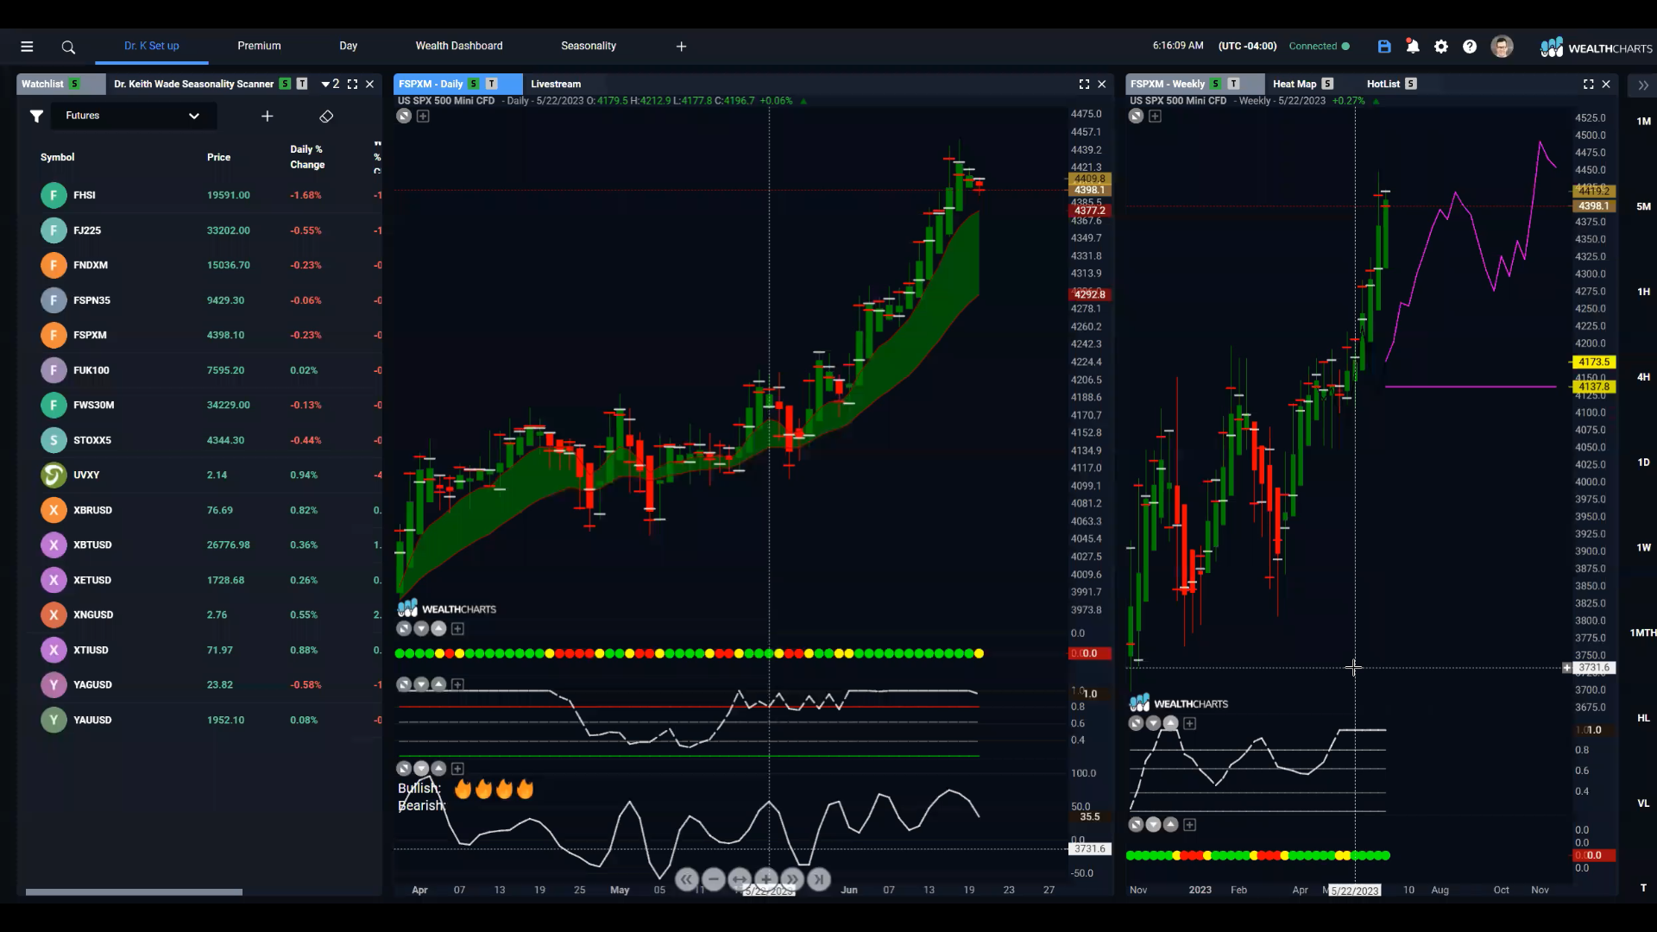
Task: Click the watchlist filter funnel icon
Action: pyautogui.click(x=36, y=116)
